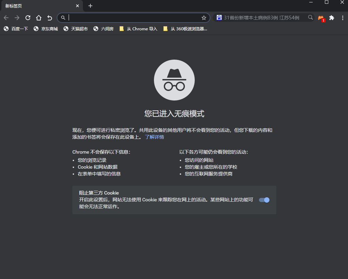Bookmark this page with the star icon
Image resolution: width=348 pixels, height=279 pixels.
204,18
